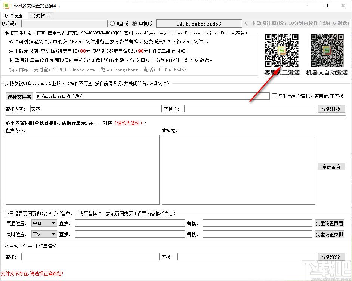Click the website text www.jinjunsoft.com
This screenshot has width=352, height=281.
213,33
